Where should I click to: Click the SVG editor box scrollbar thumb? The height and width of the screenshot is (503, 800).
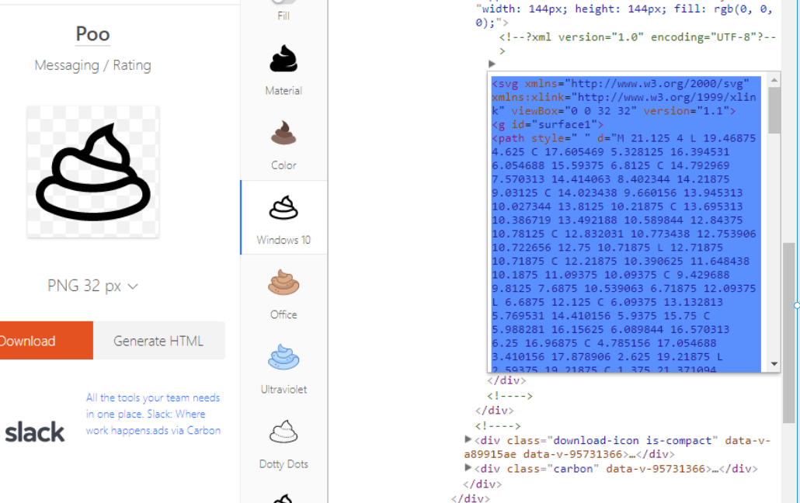[x=774, y=111]
